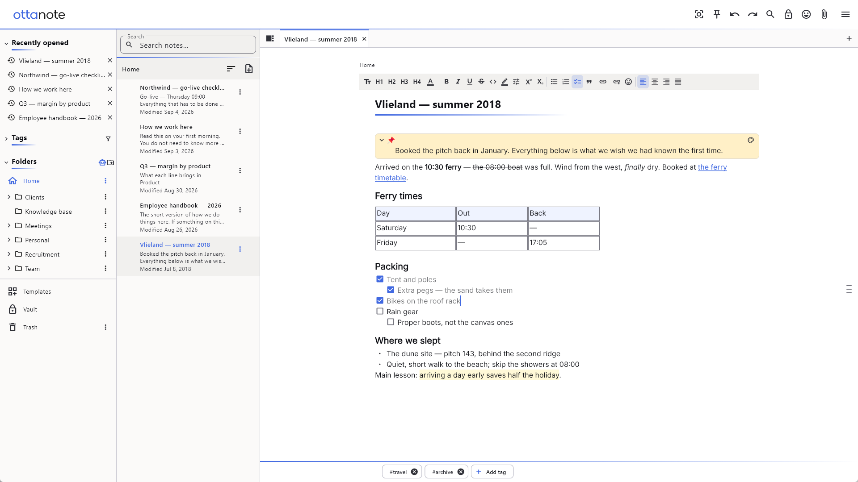Create a new note in Home list
858x482 pixels.
point(249,69)
